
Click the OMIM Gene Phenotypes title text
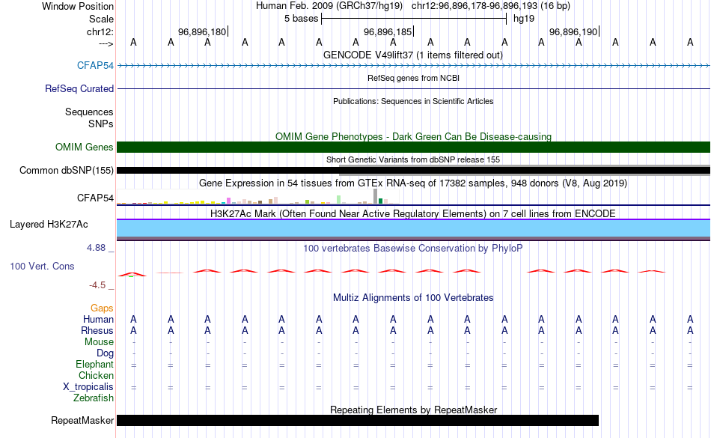point(413,136)
